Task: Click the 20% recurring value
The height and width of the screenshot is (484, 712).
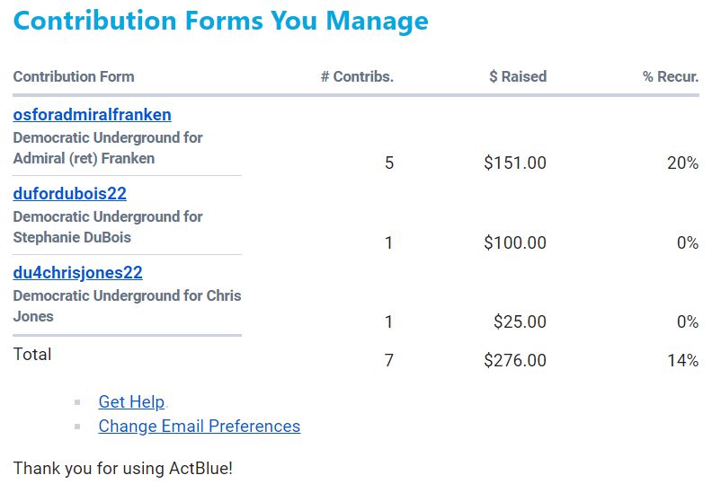Action: (682, 163)
